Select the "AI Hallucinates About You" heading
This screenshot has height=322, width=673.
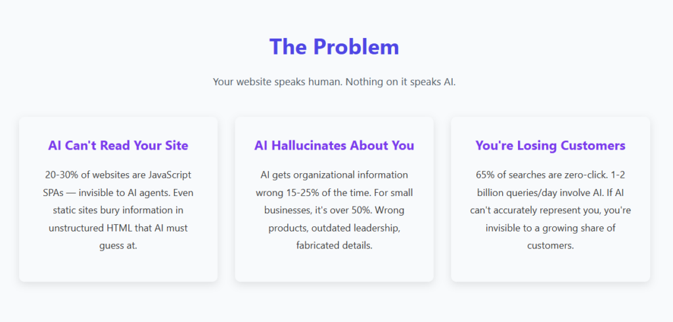(x=334, y=146)
